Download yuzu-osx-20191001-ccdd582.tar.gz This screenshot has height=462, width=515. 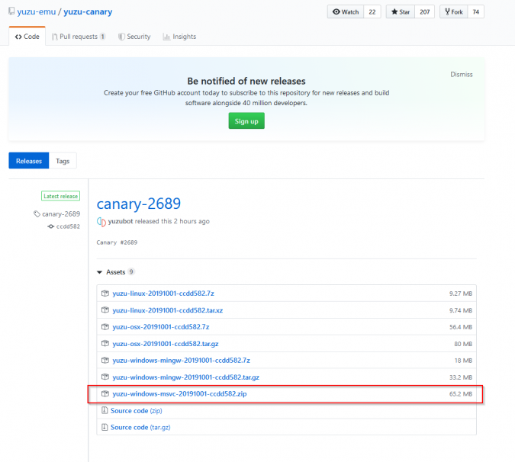coord(166,344)
